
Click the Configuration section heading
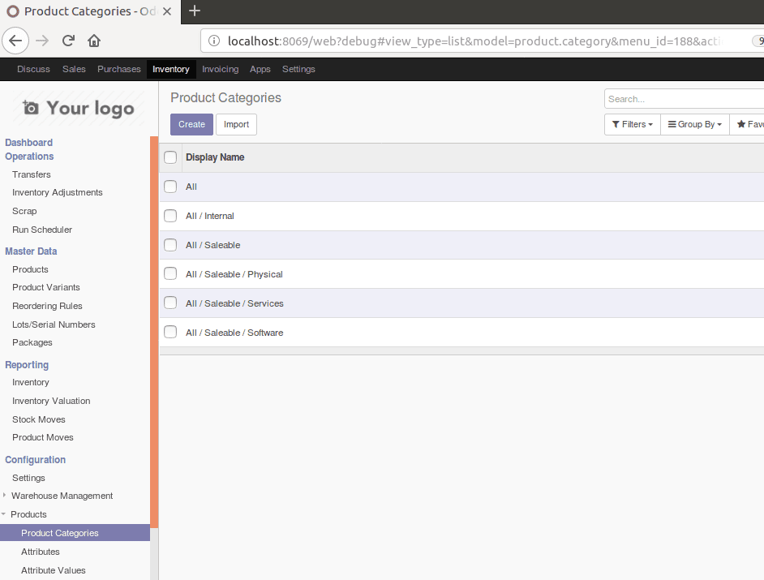[x=35, y=460]
